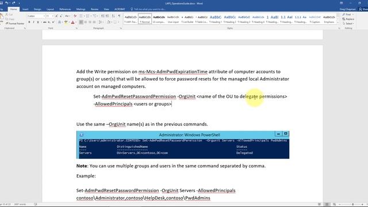Click the Cut command in Clipboard
368x207 pixels.
coord(10,14)
